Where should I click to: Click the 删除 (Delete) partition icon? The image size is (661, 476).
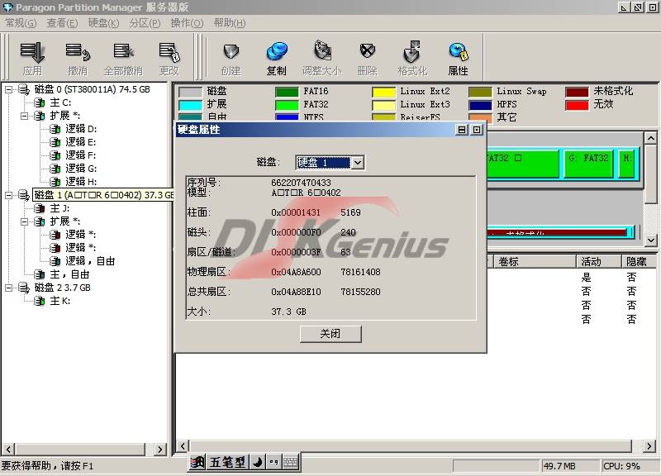pyautogui.click(x=367, y=52)
